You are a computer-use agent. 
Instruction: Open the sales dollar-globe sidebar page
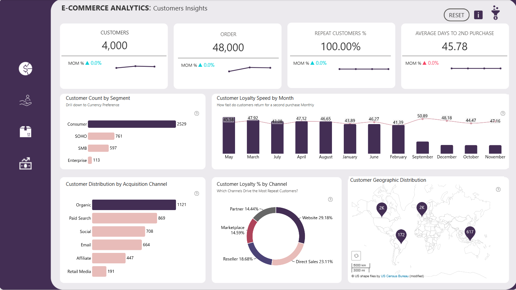(x=26, y=69)
